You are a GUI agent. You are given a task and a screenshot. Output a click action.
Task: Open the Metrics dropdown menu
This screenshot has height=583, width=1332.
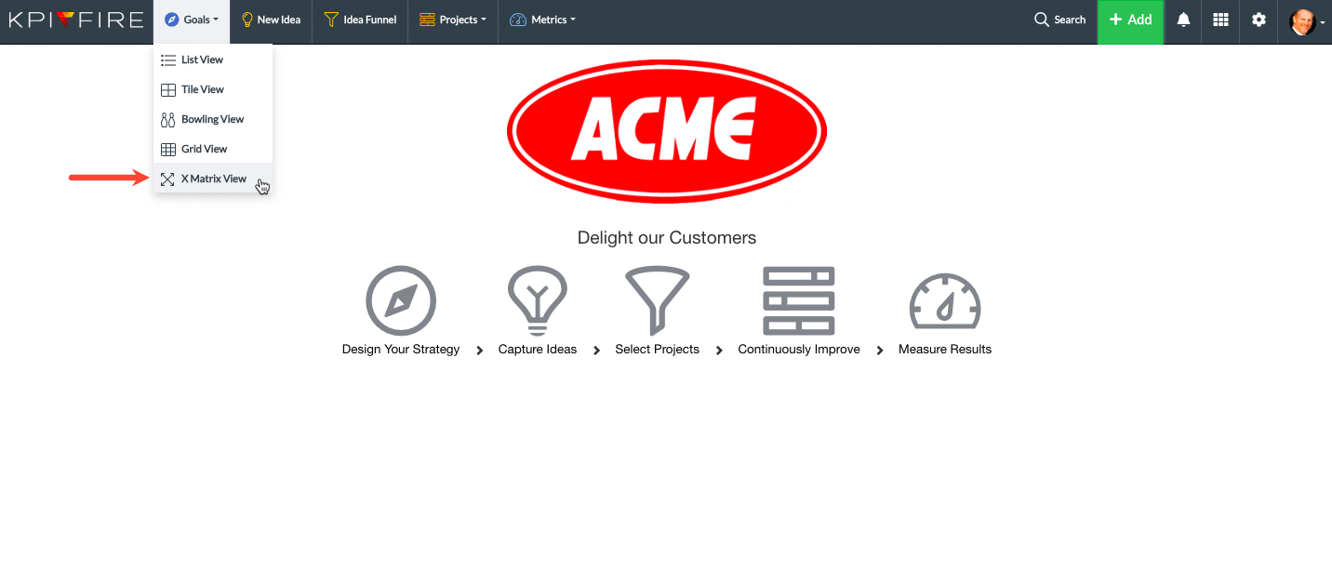point(542,20)
